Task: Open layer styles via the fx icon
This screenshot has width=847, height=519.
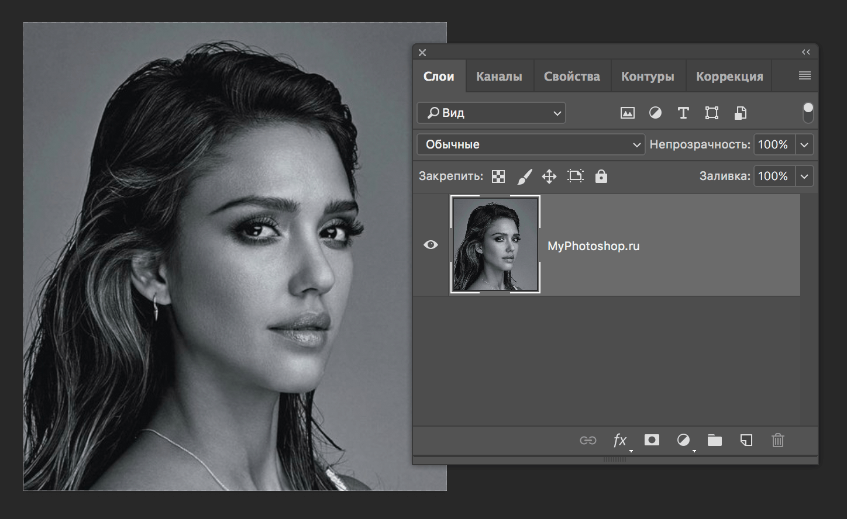Action: (620, 440)
